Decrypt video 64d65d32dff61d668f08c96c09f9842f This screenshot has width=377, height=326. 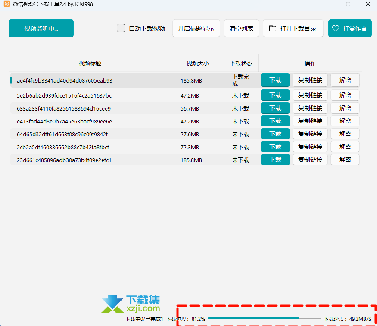pyautogui.click(x=345, y=134)
